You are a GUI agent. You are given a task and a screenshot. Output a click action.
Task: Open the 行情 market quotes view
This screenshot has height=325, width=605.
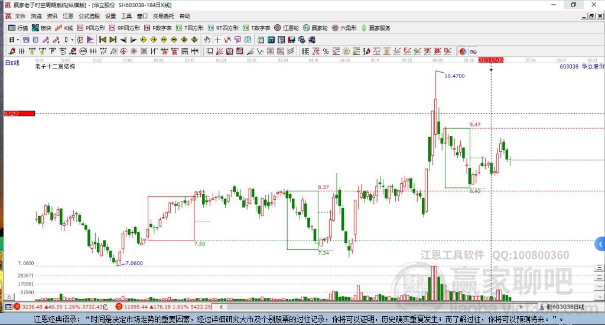[18, 28]
